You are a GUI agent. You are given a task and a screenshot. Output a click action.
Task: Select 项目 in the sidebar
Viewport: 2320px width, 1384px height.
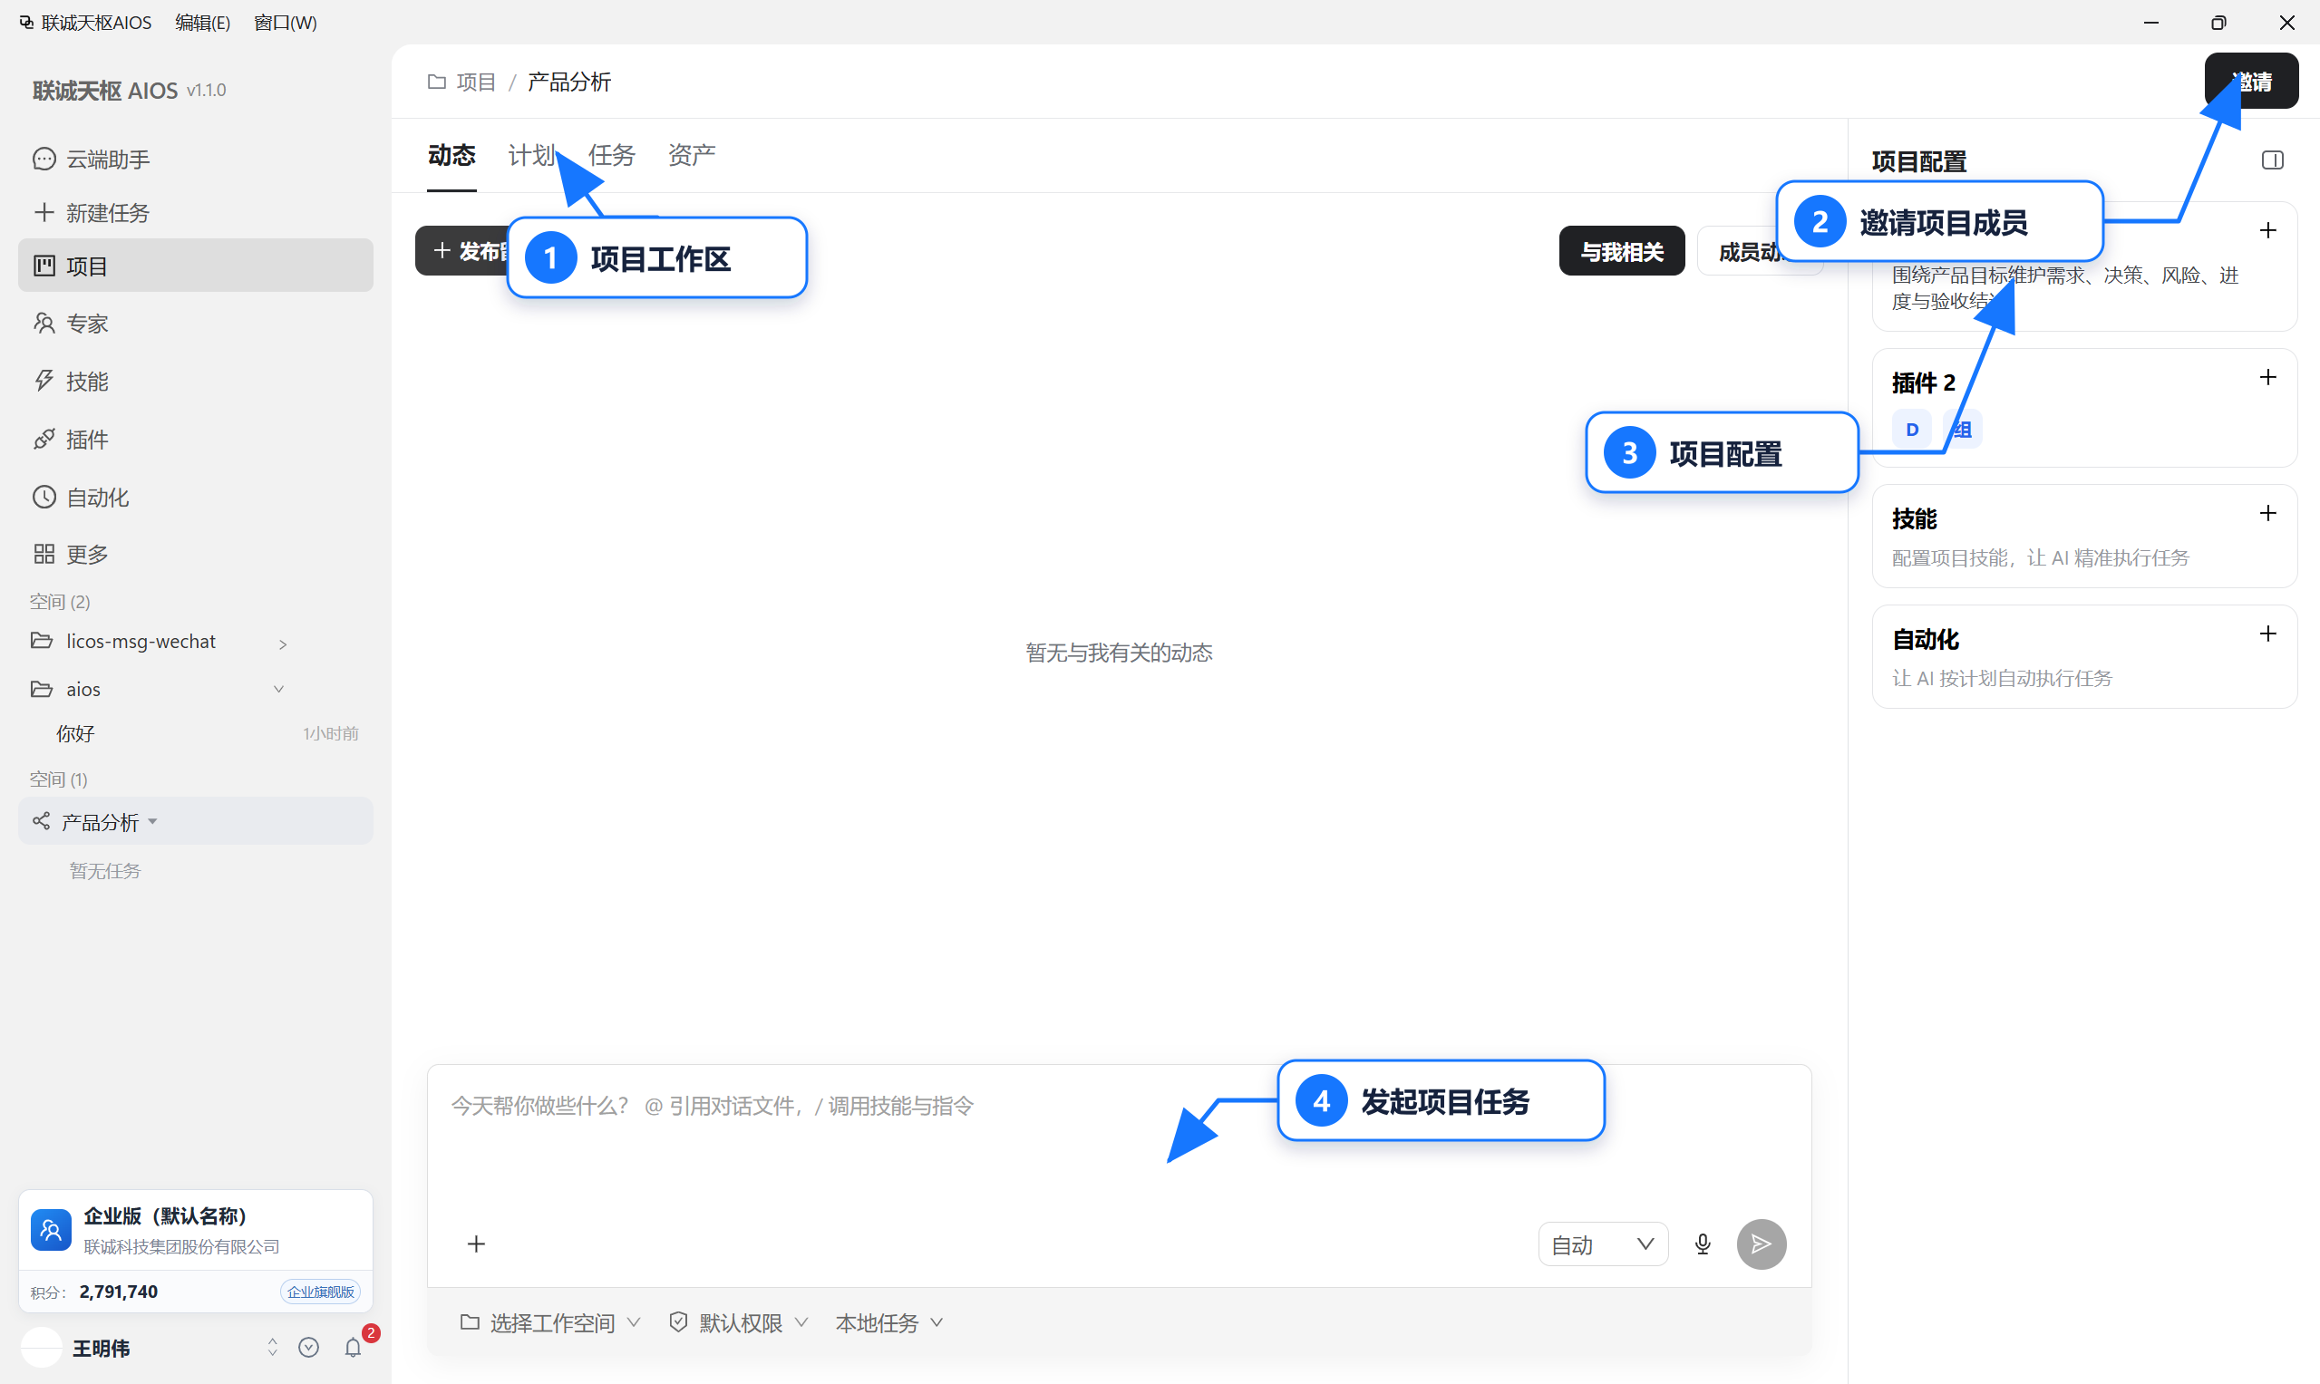[x=195, y=266]
